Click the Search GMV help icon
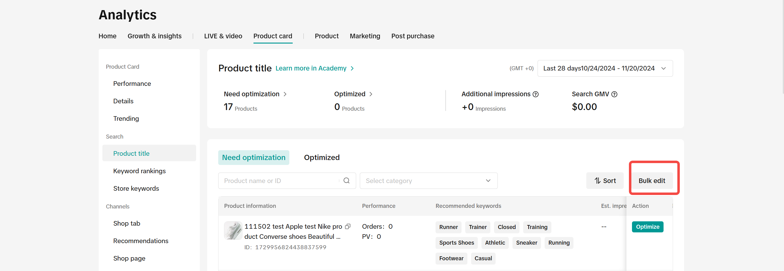The image size is (784, 271). [614, 94]
